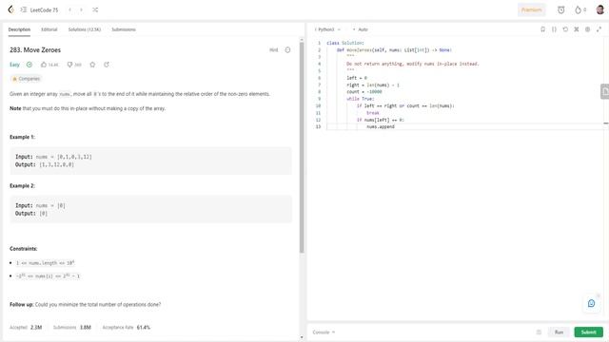Click Example 2 output text
This screenshot has height=342, width=609.
pos(31,213)
